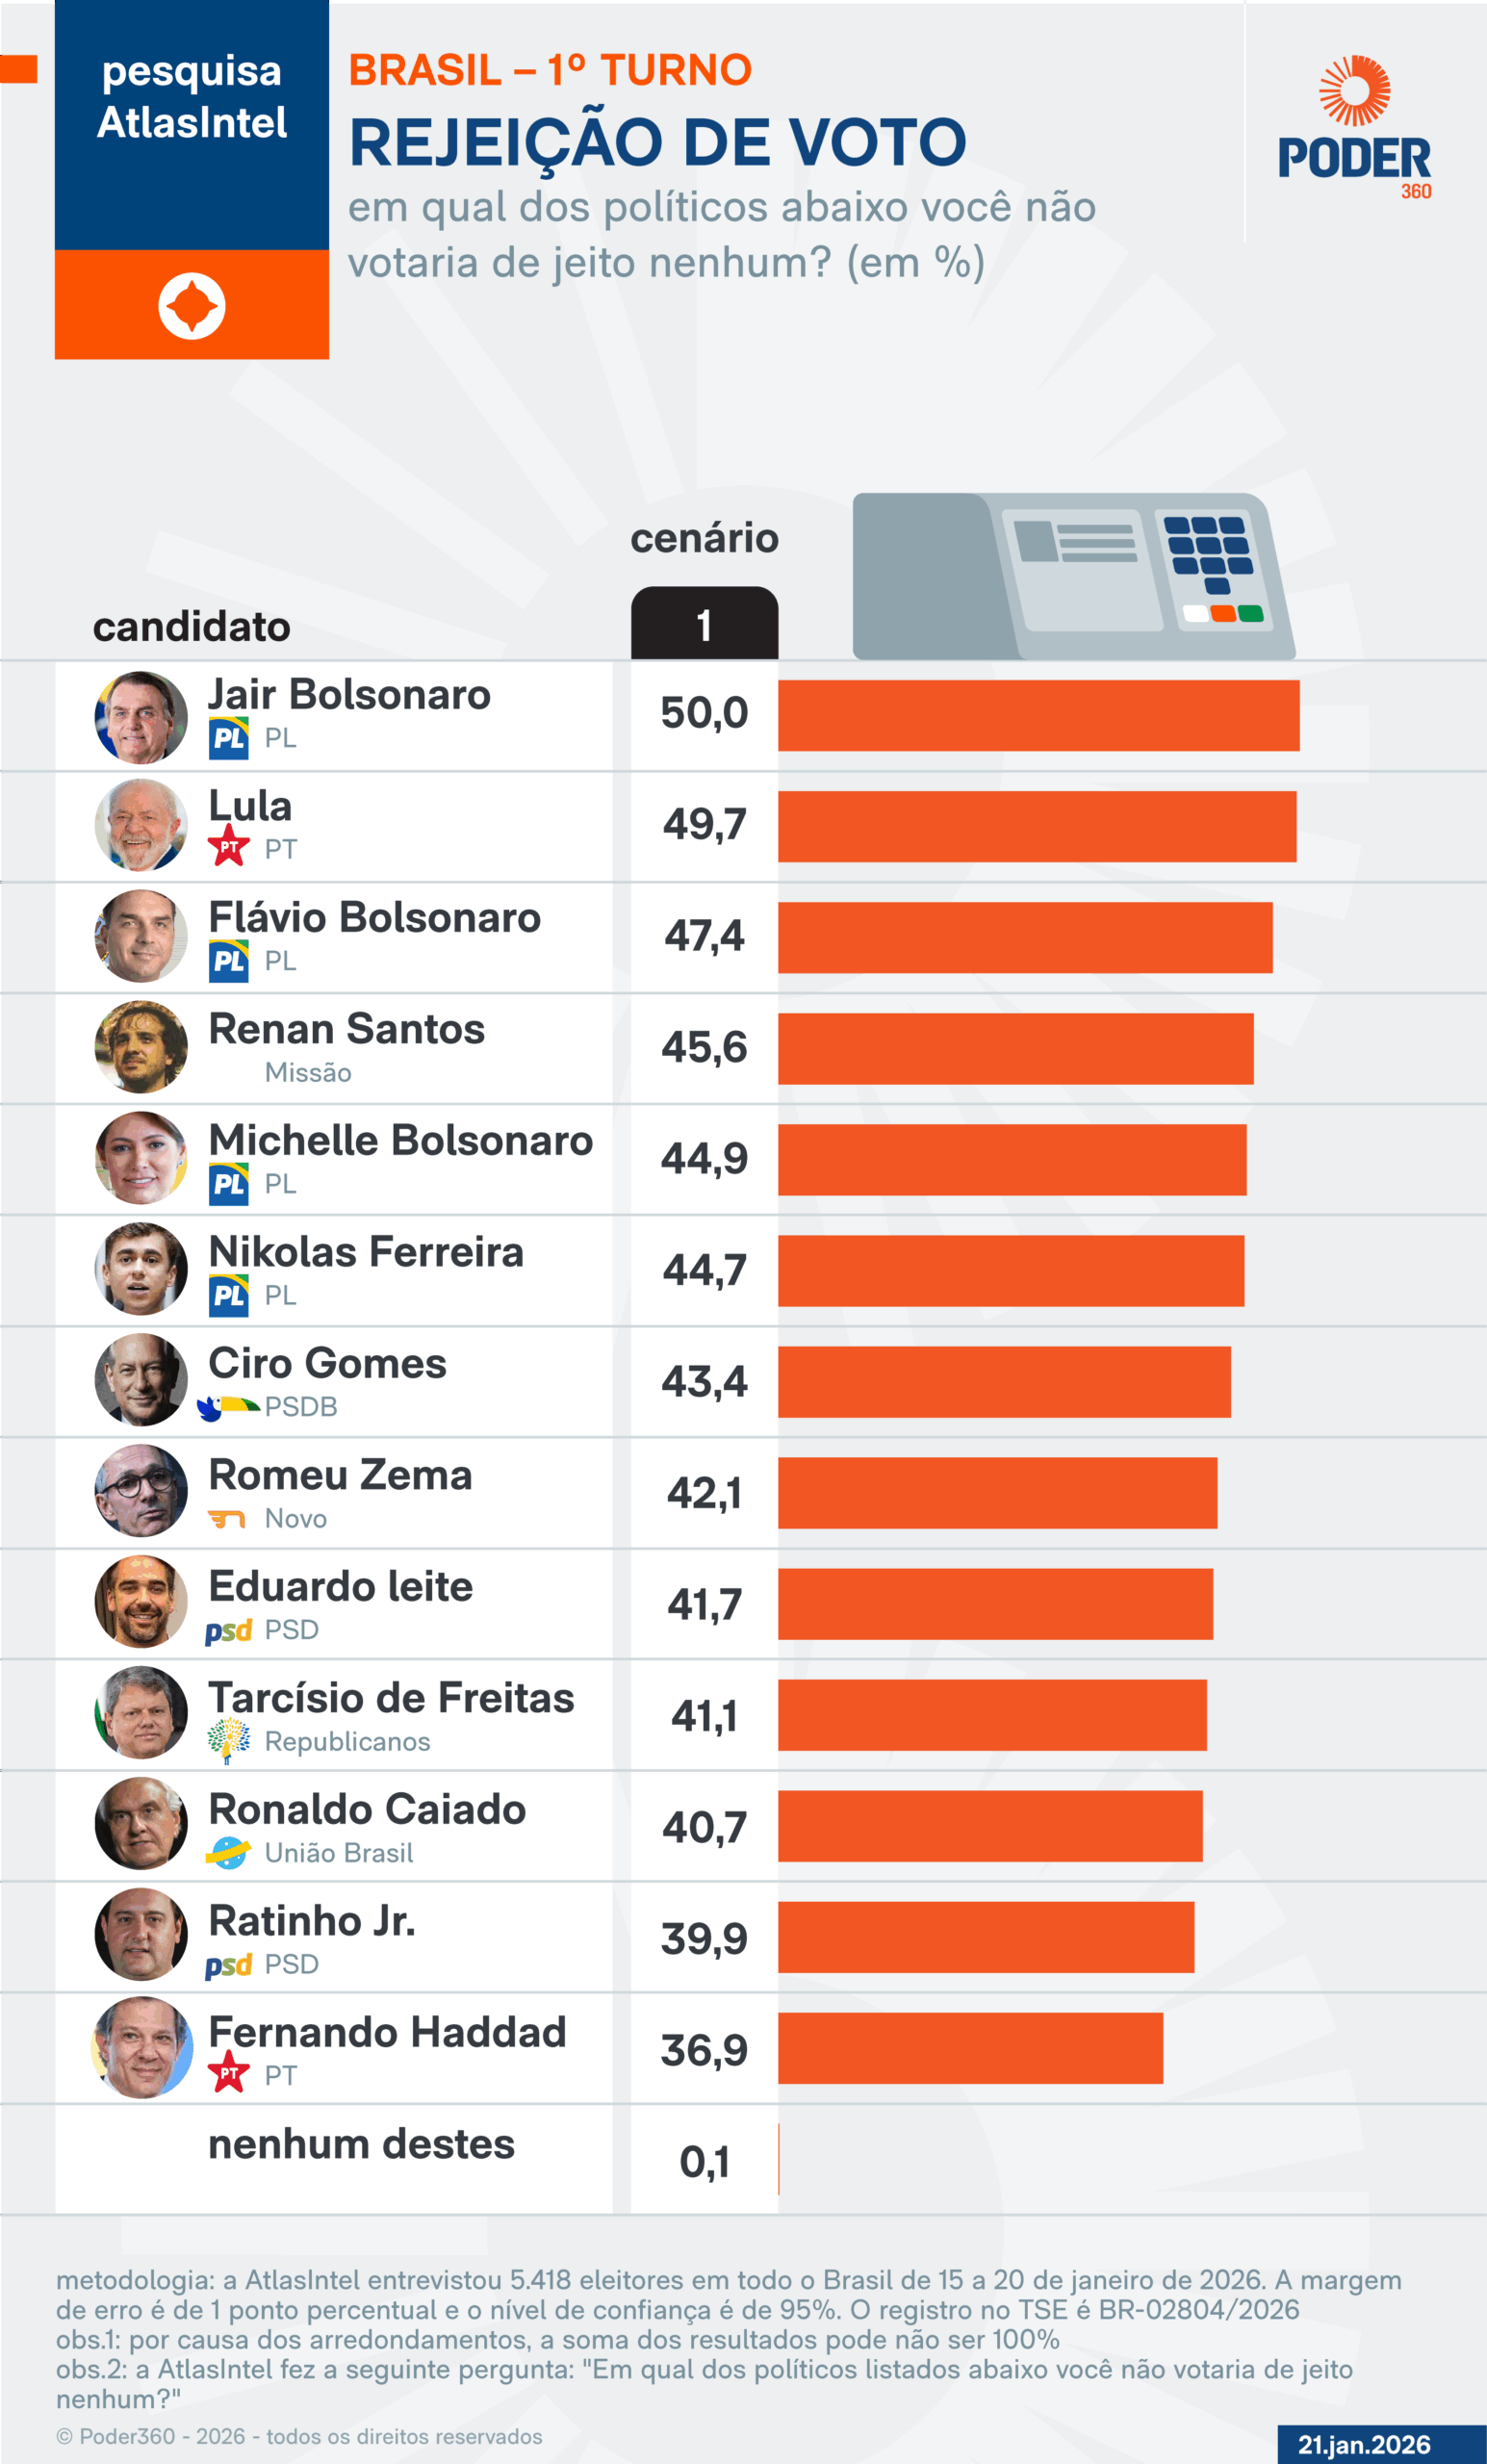
Task: Click the Flávio Bolsonaro name label
Action: tap(374, 917)
